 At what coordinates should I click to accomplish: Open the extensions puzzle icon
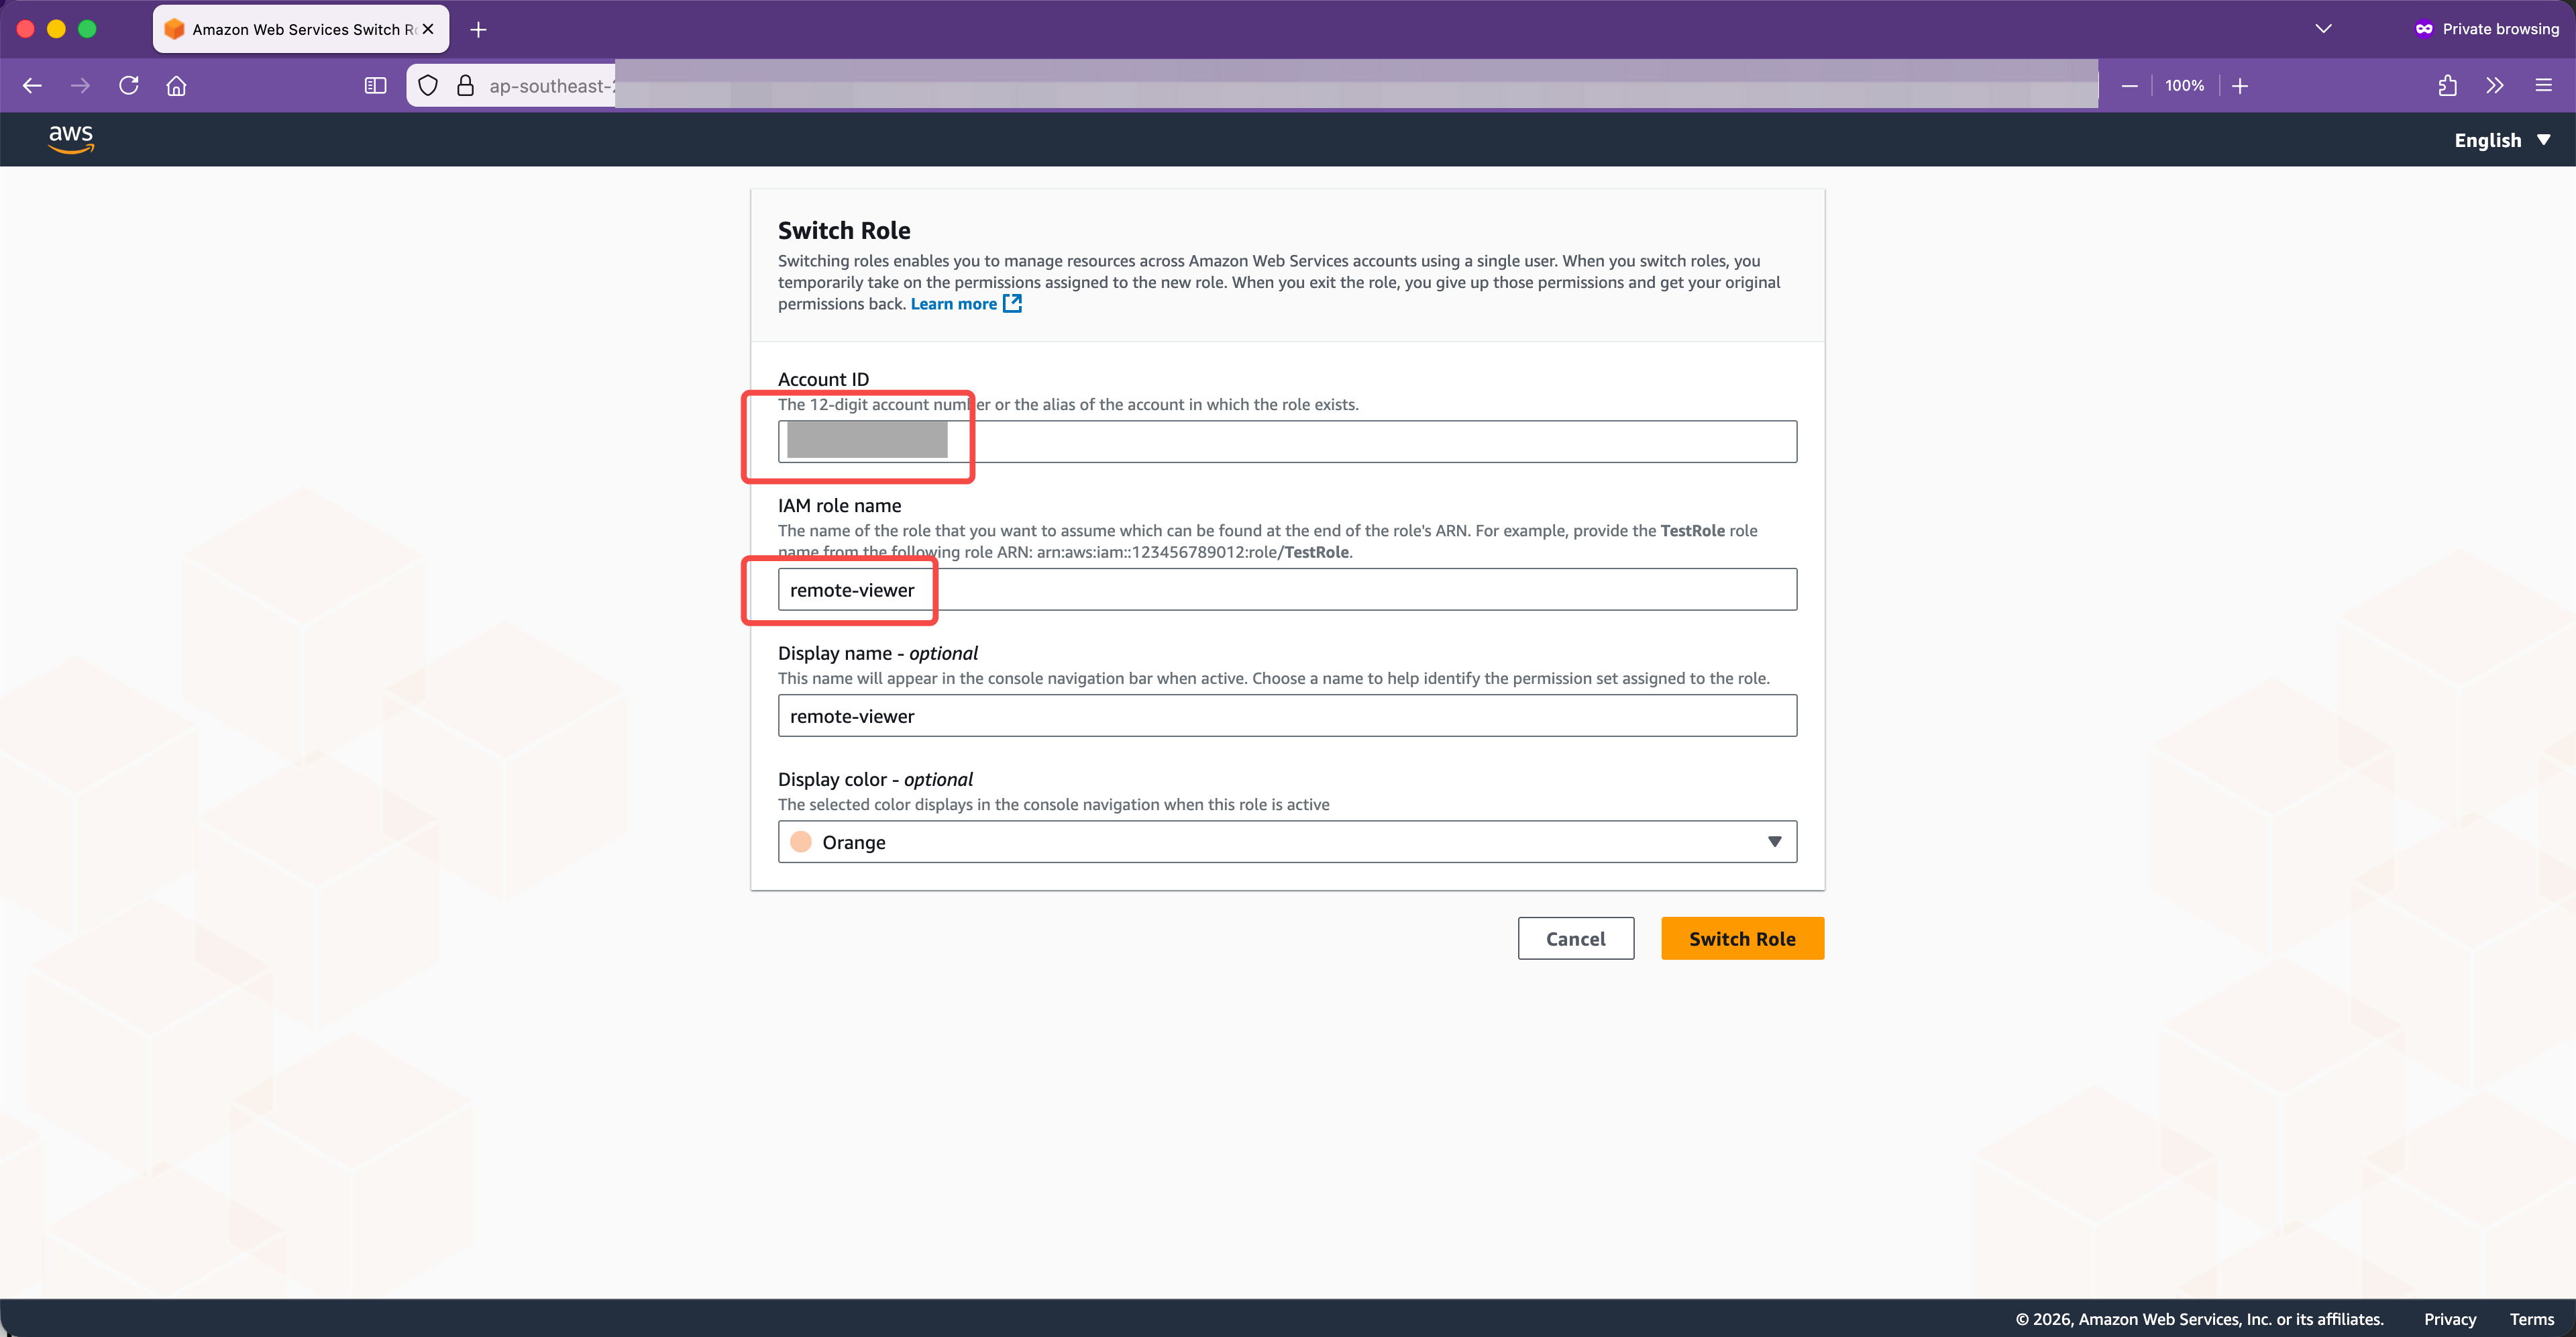tap(2447, 86)
